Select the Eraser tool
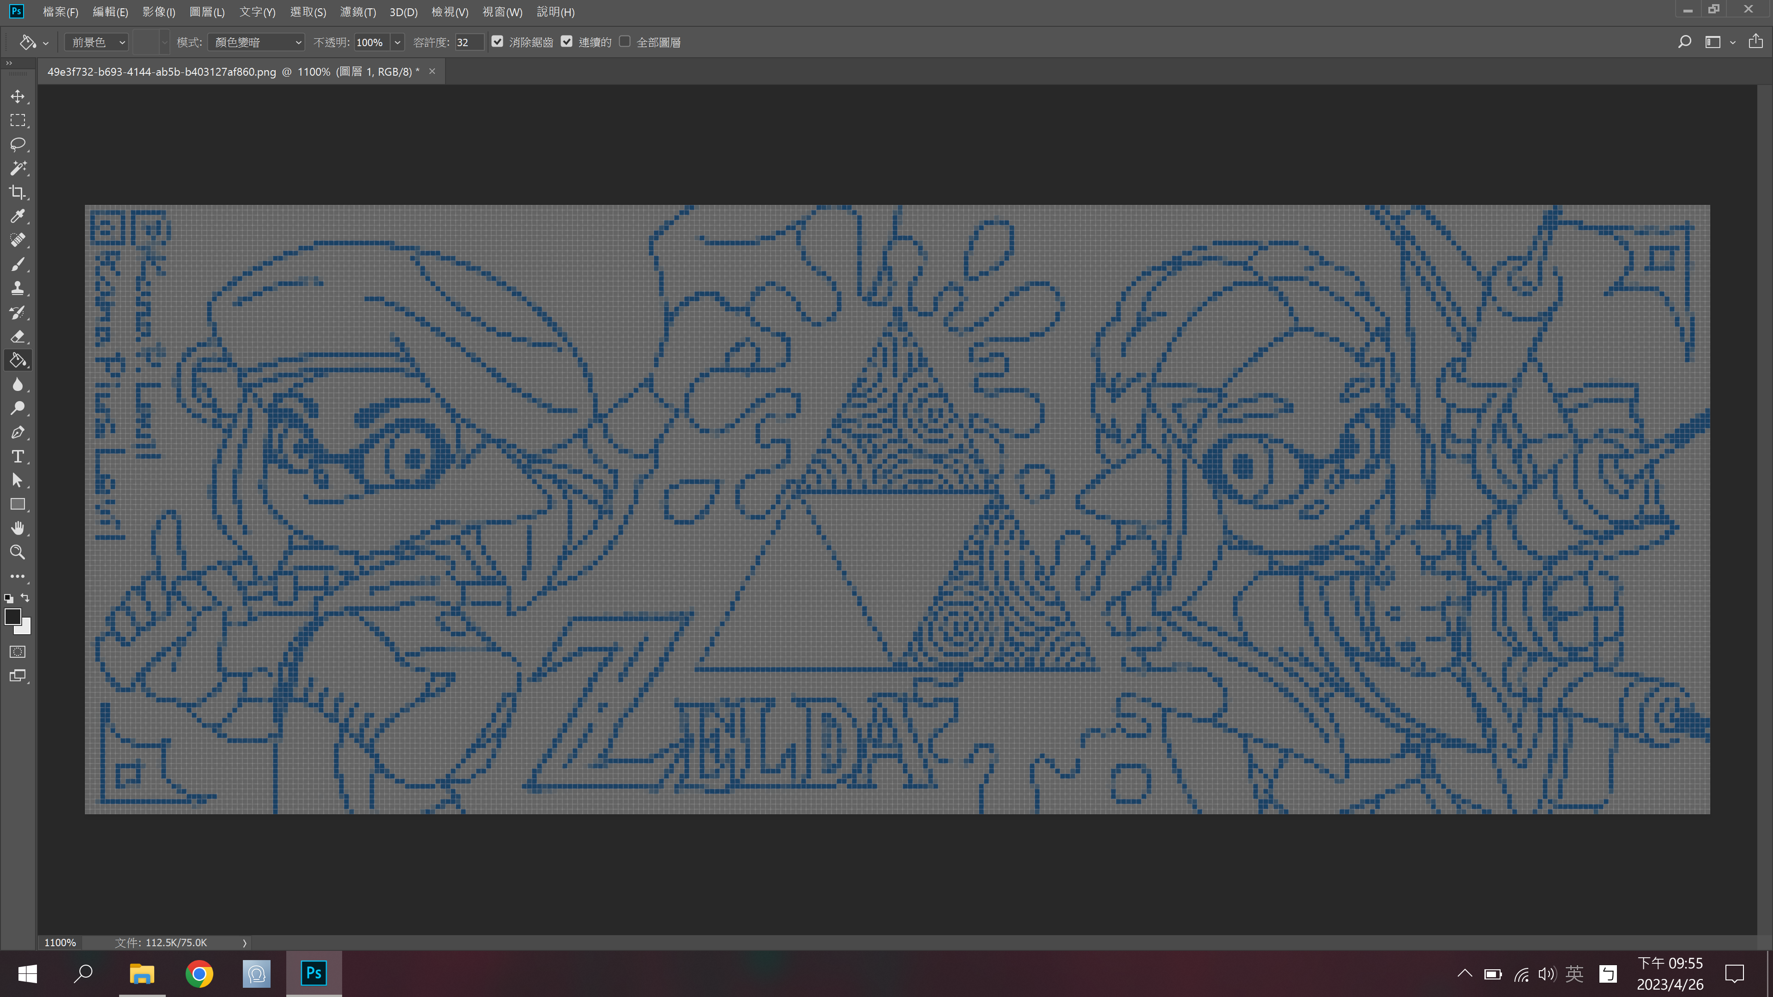The height and width of the screenshot is (997, 1773). [18, 336]
